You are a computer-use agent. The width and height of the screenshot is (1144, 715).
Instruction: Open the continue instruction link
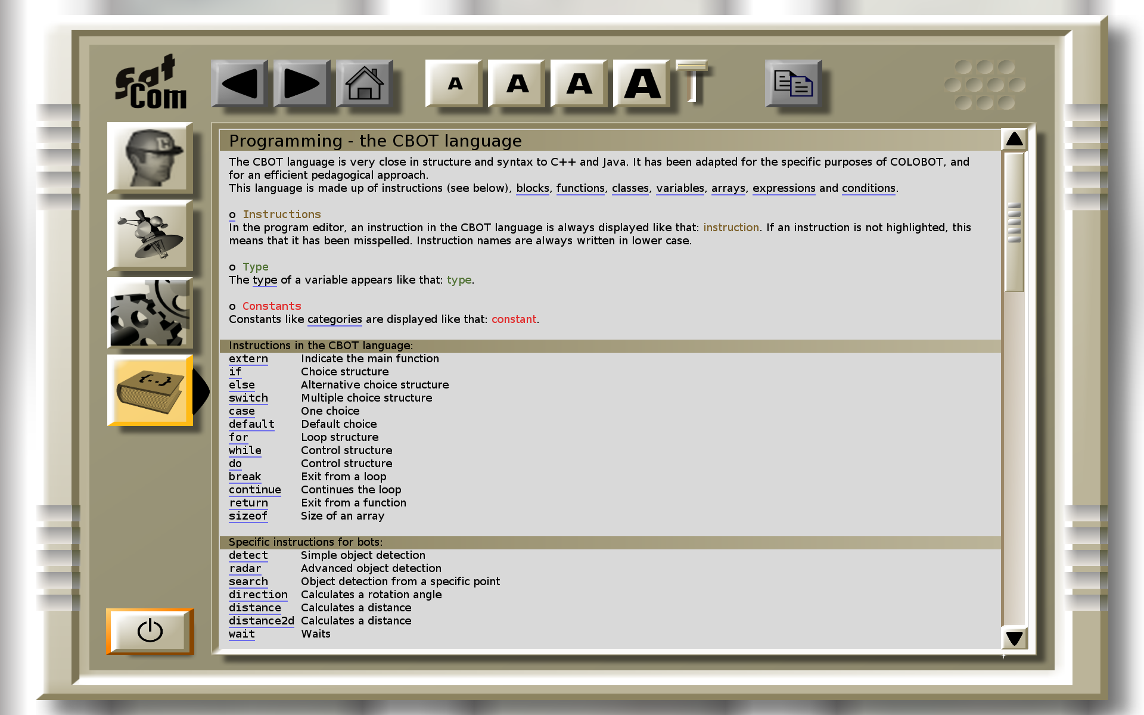coord(254,490)
